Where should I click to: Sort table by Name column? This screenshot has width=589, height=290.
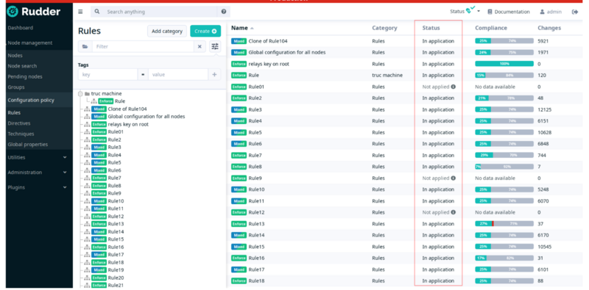click(x=240, y=28)
